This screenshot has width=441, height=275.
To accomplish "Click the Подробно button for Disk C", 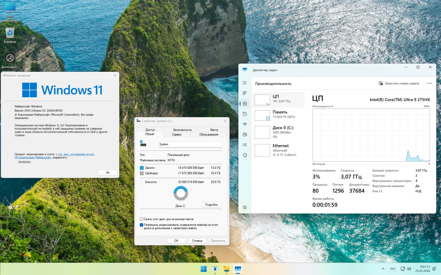I will (x=212, y=205).
